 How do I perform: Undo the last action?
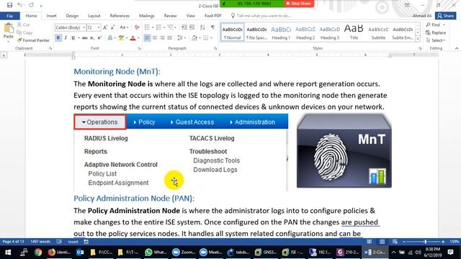coord(19,5)
